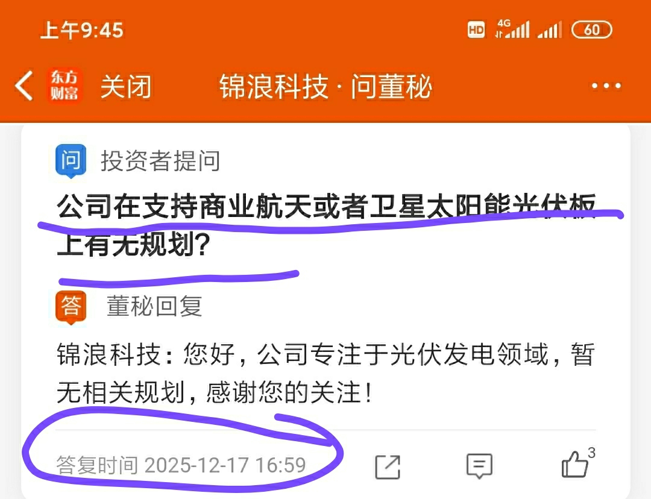Tap the like count number 3
The width and height of the screenshot is (651, 499).
(x=592, y=453)
